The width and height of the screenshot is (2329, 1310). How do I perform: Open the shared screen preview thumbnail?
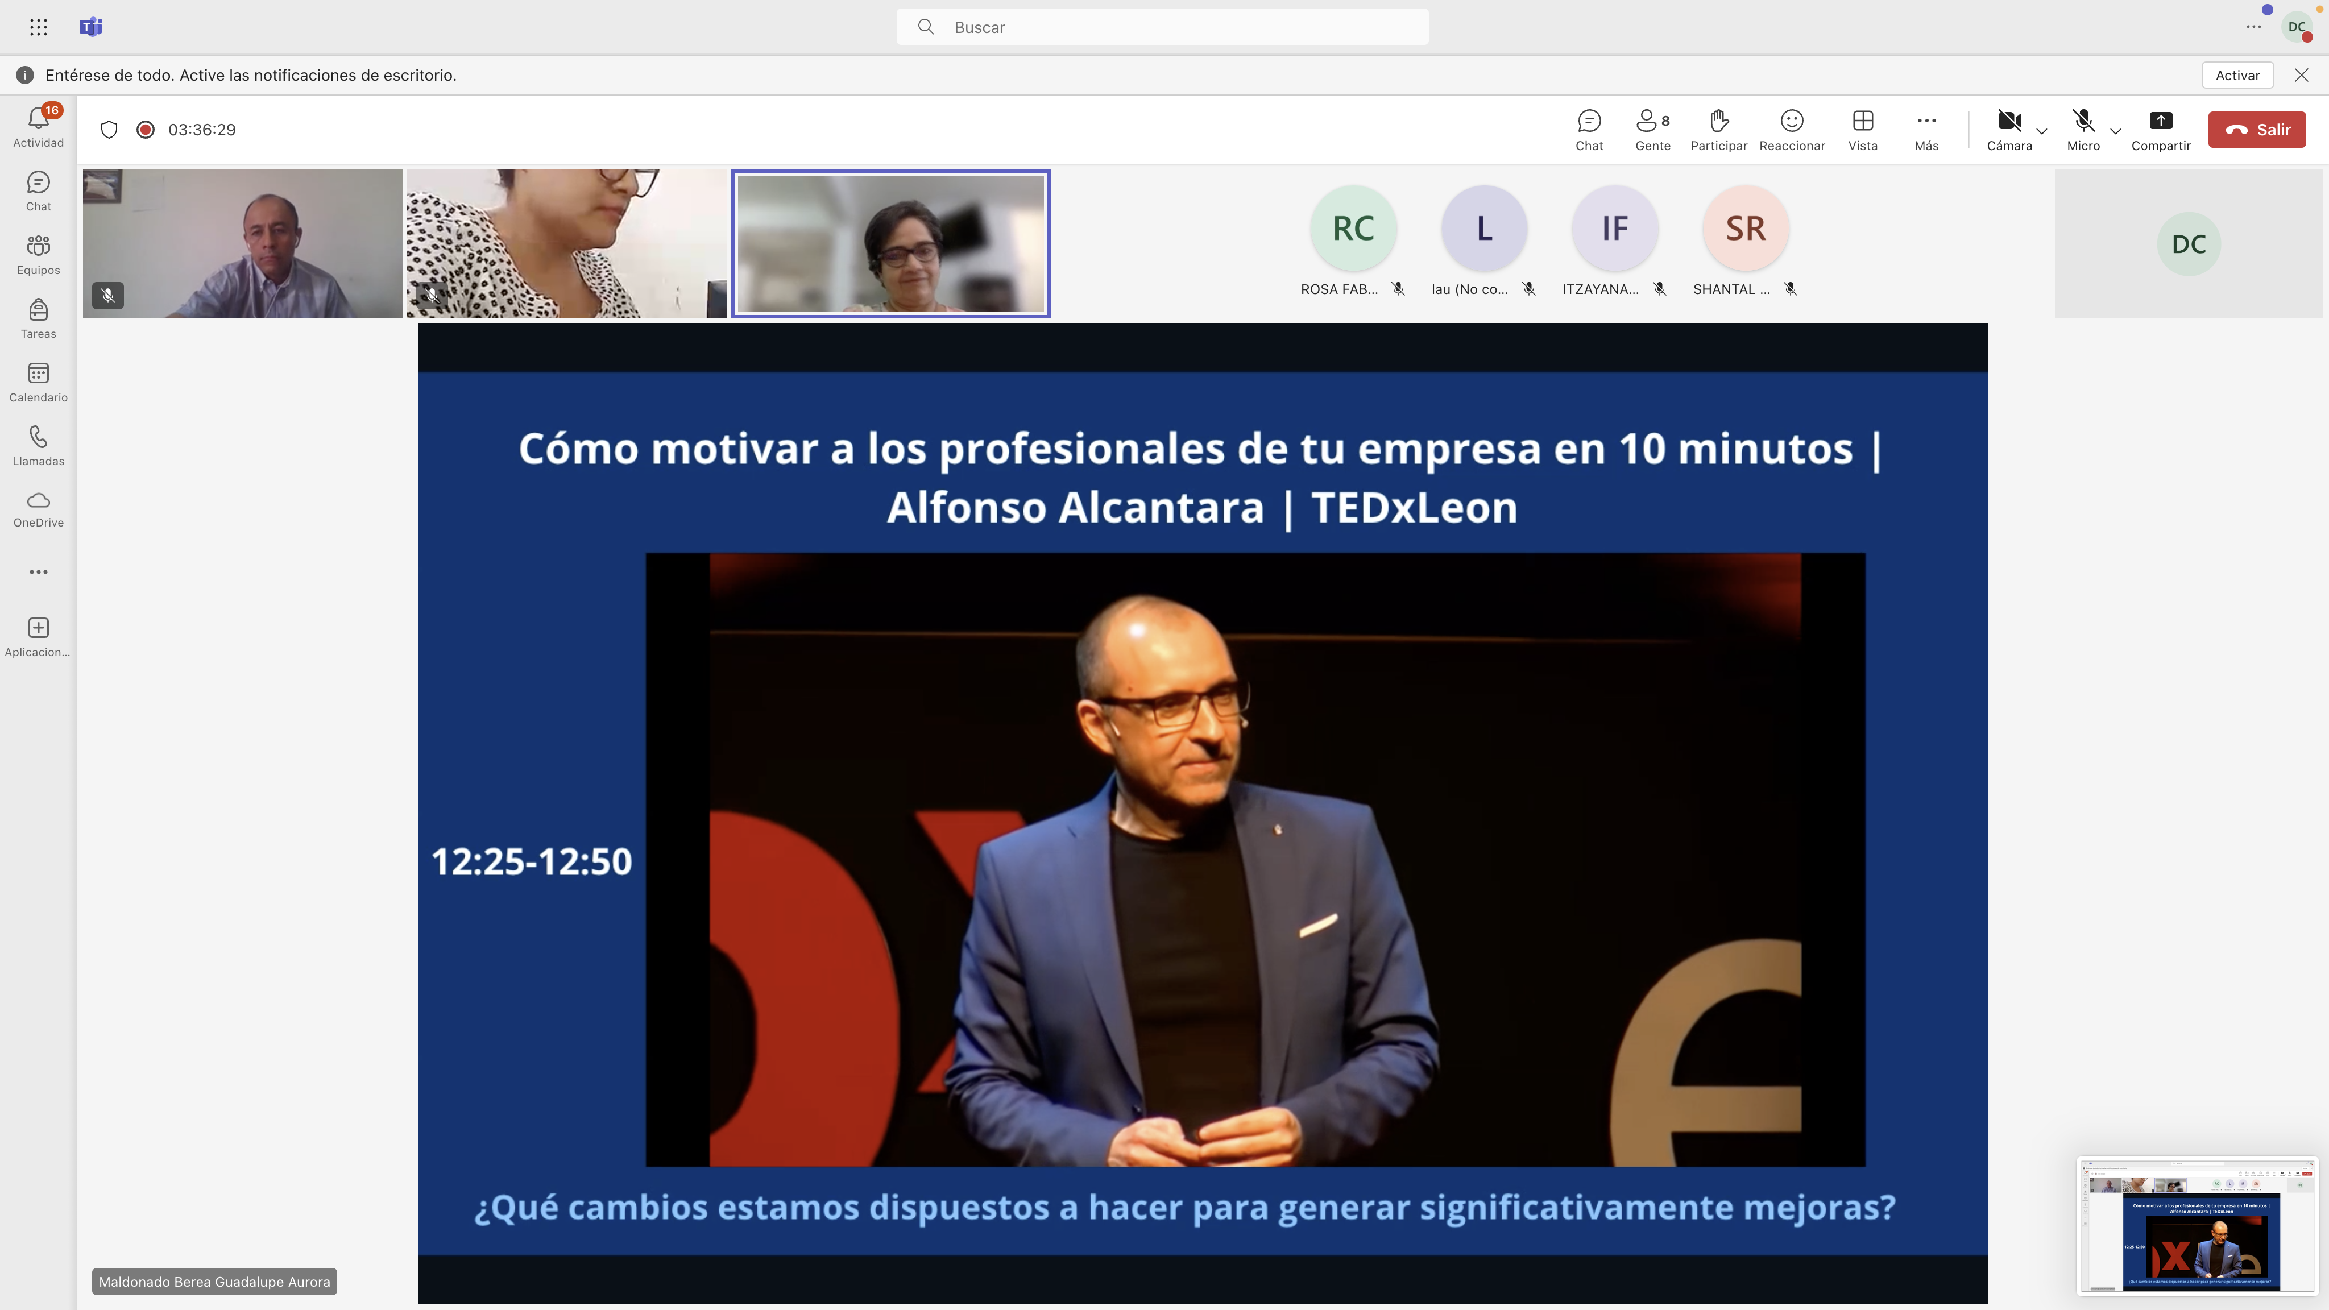point(2196,1225)
